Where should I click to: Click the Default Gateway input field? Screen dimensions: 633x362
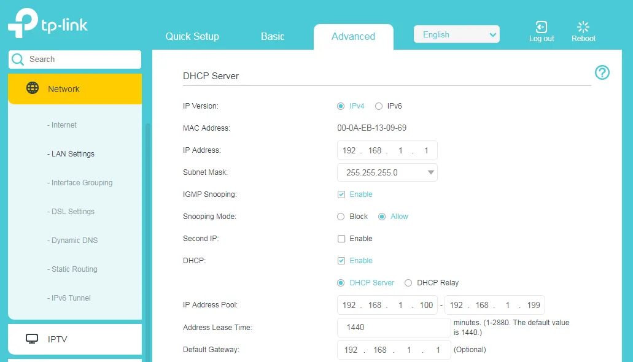(394, 350)
